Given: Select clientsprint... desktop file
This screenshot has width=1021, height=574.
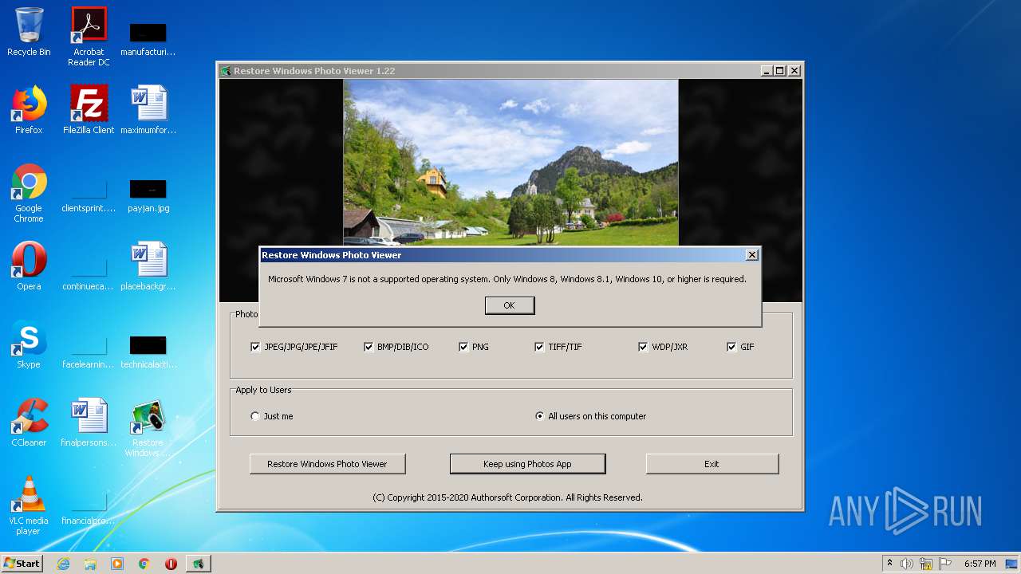Looking at the screenshot, I should coord(89,196).
